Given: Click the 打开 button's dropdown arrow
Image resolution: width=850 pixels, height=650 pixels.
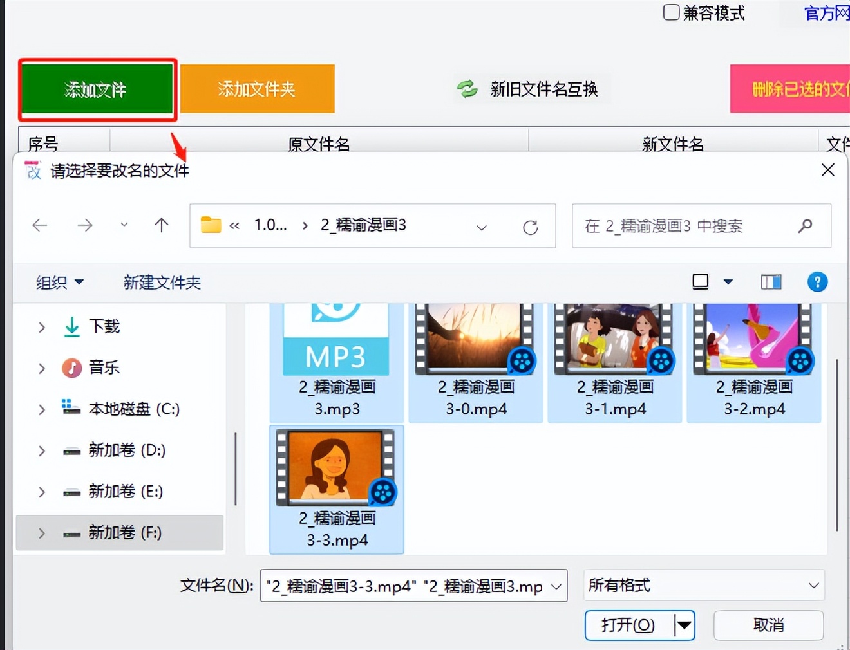Looking at the screenshot, I should coord(685,625).
